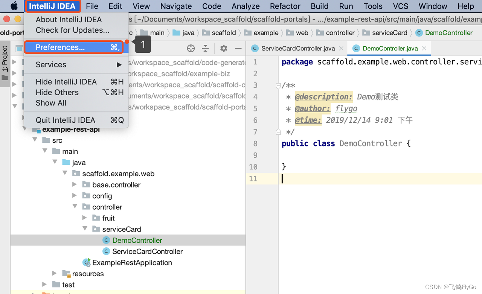Click the serviceCard breadcrumb

[x=385, y=33]
